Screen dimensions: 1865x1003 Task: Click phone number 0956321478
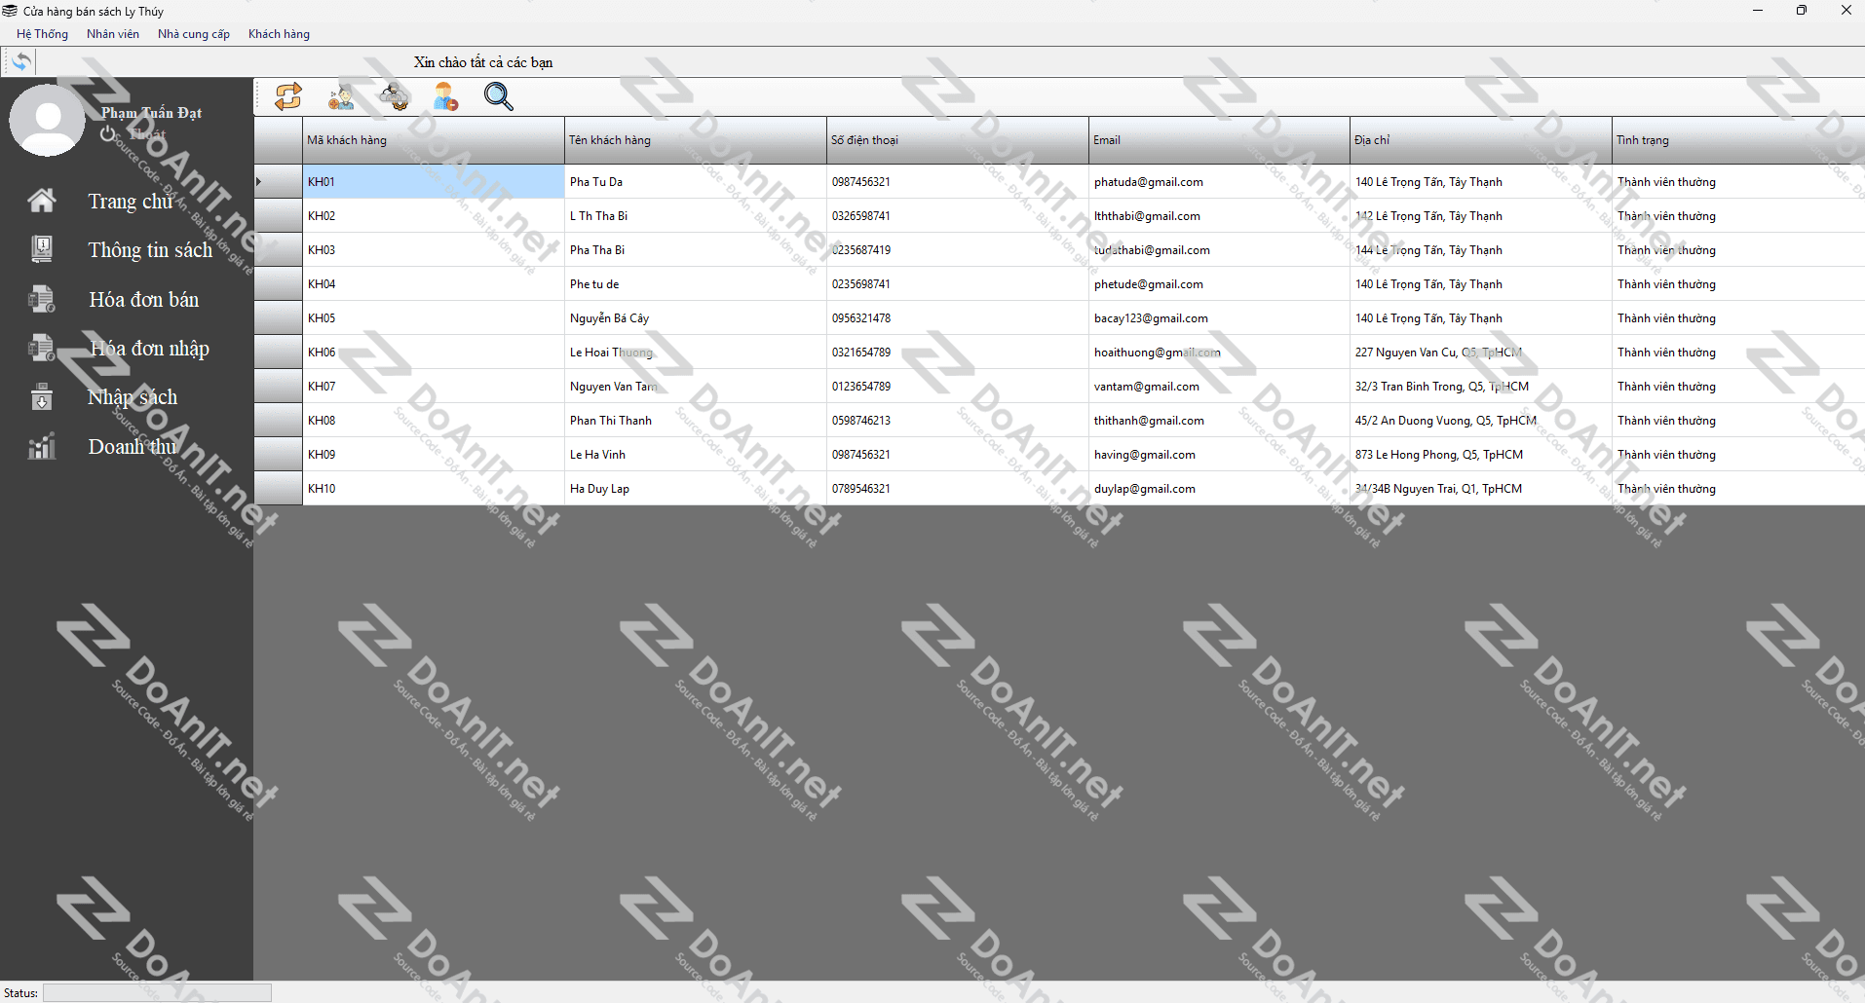point(957,317)
